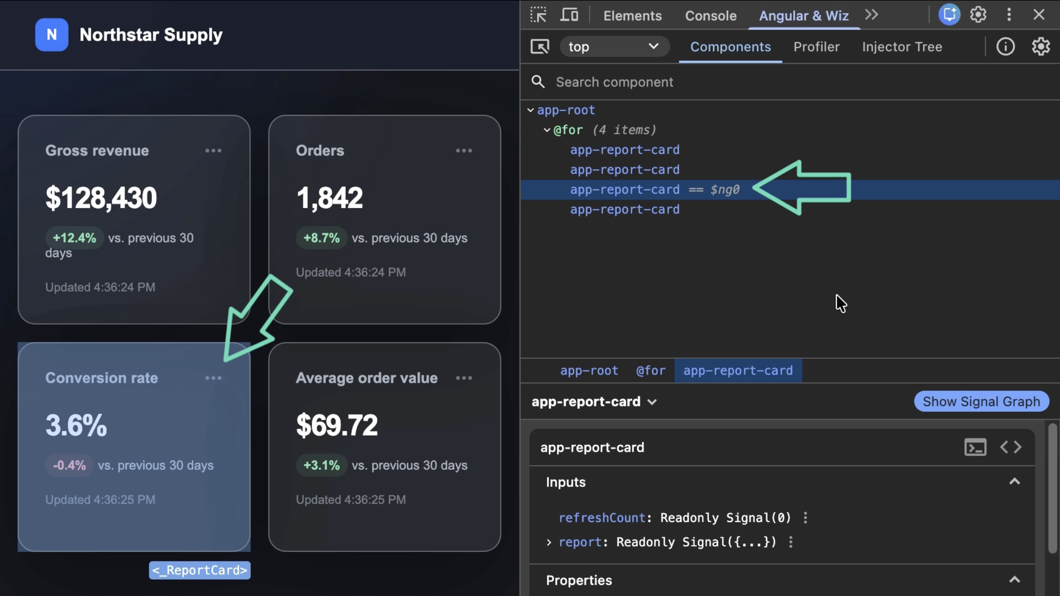Open the Orders card menu
The height and width of the screenshot is (596, 1060).
tap(464, 151)
